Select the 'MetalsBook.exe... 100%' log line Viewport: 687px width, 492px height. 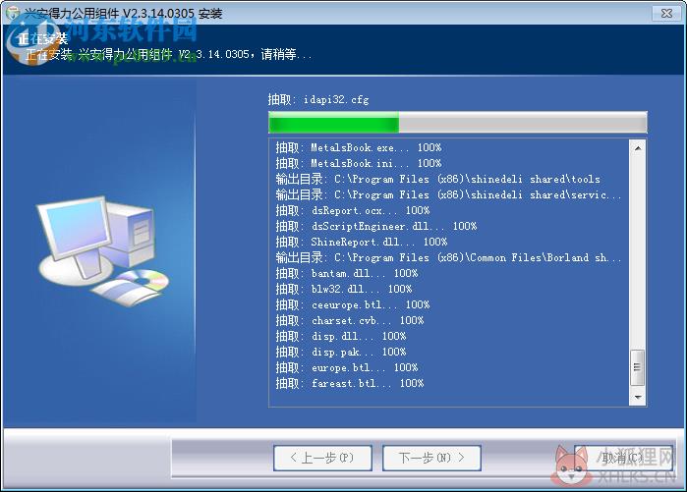359,147
